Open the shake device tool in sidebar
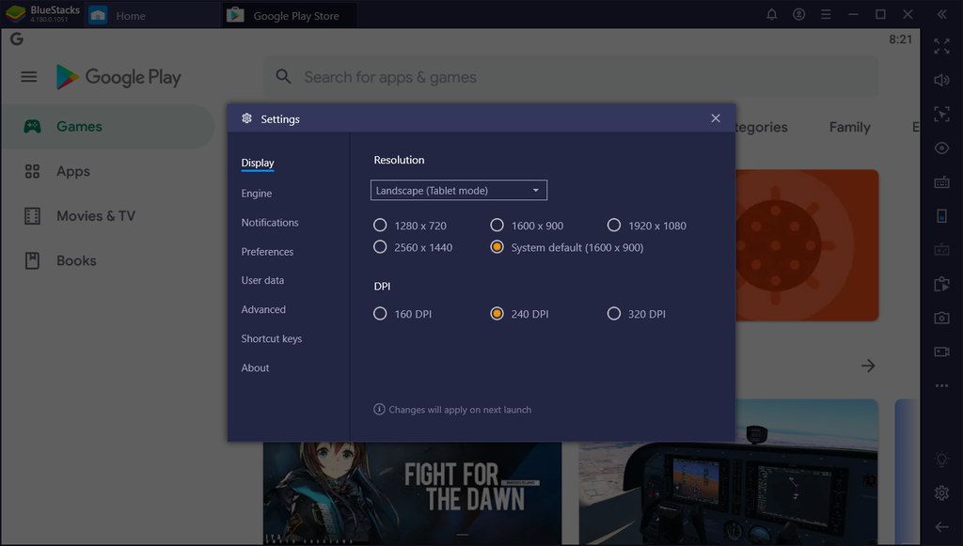 point(941,215)
